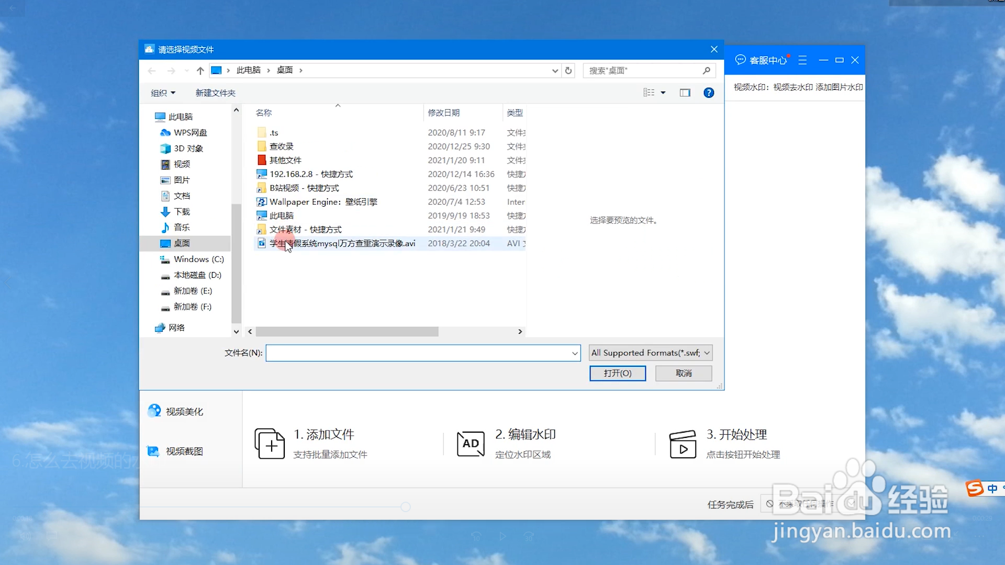Click the progress slider handle at bottom
Screen dimensions: 1005x565
(406, 506)
